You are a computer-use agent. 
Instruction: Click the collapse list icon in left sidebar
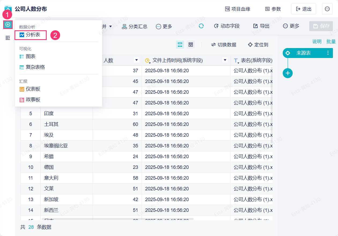[x=8, y=38]
